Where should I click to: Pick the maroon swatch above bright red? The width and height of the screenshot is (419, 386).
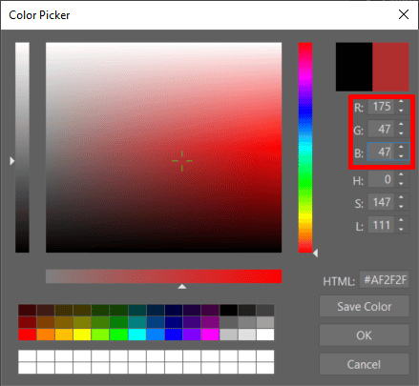tap(28, 322)
